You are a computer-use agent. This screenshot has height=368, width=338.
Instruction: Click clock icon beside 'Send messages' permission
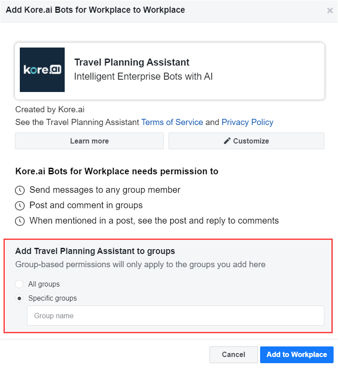click(20, 190)
